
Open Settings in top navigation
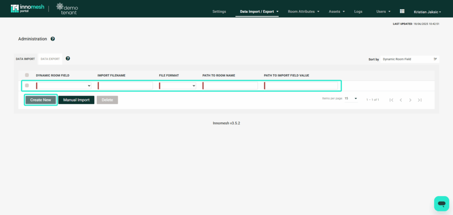pyautogui.click(x=219, y=12)
